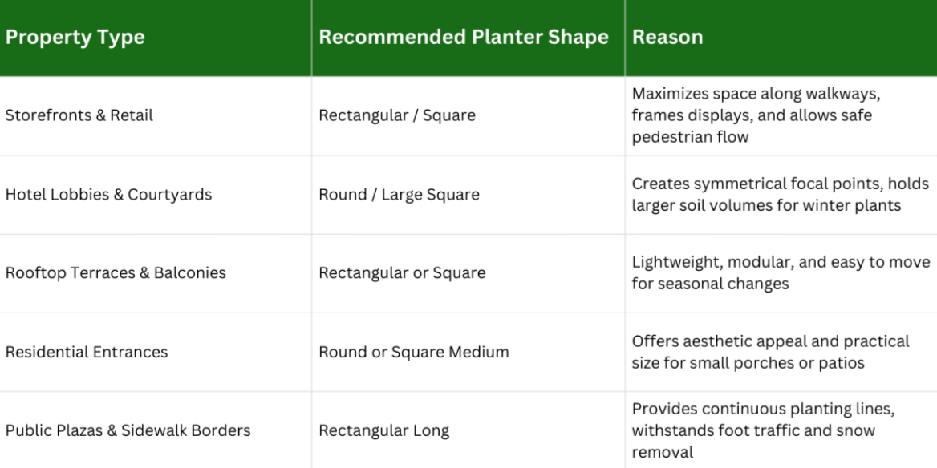Select the Round or Square Medium cell
The height and width of the screenshot is (468, 937).
[x=413, y=352]
